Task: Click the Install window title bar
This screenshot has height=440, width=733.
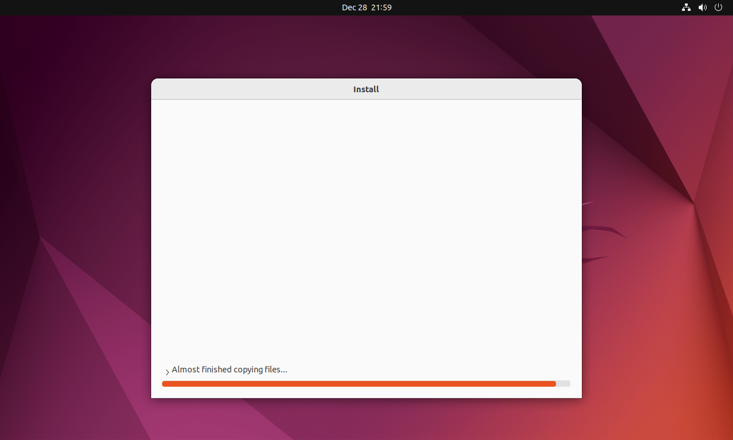Action: click(x=366, y=89)
